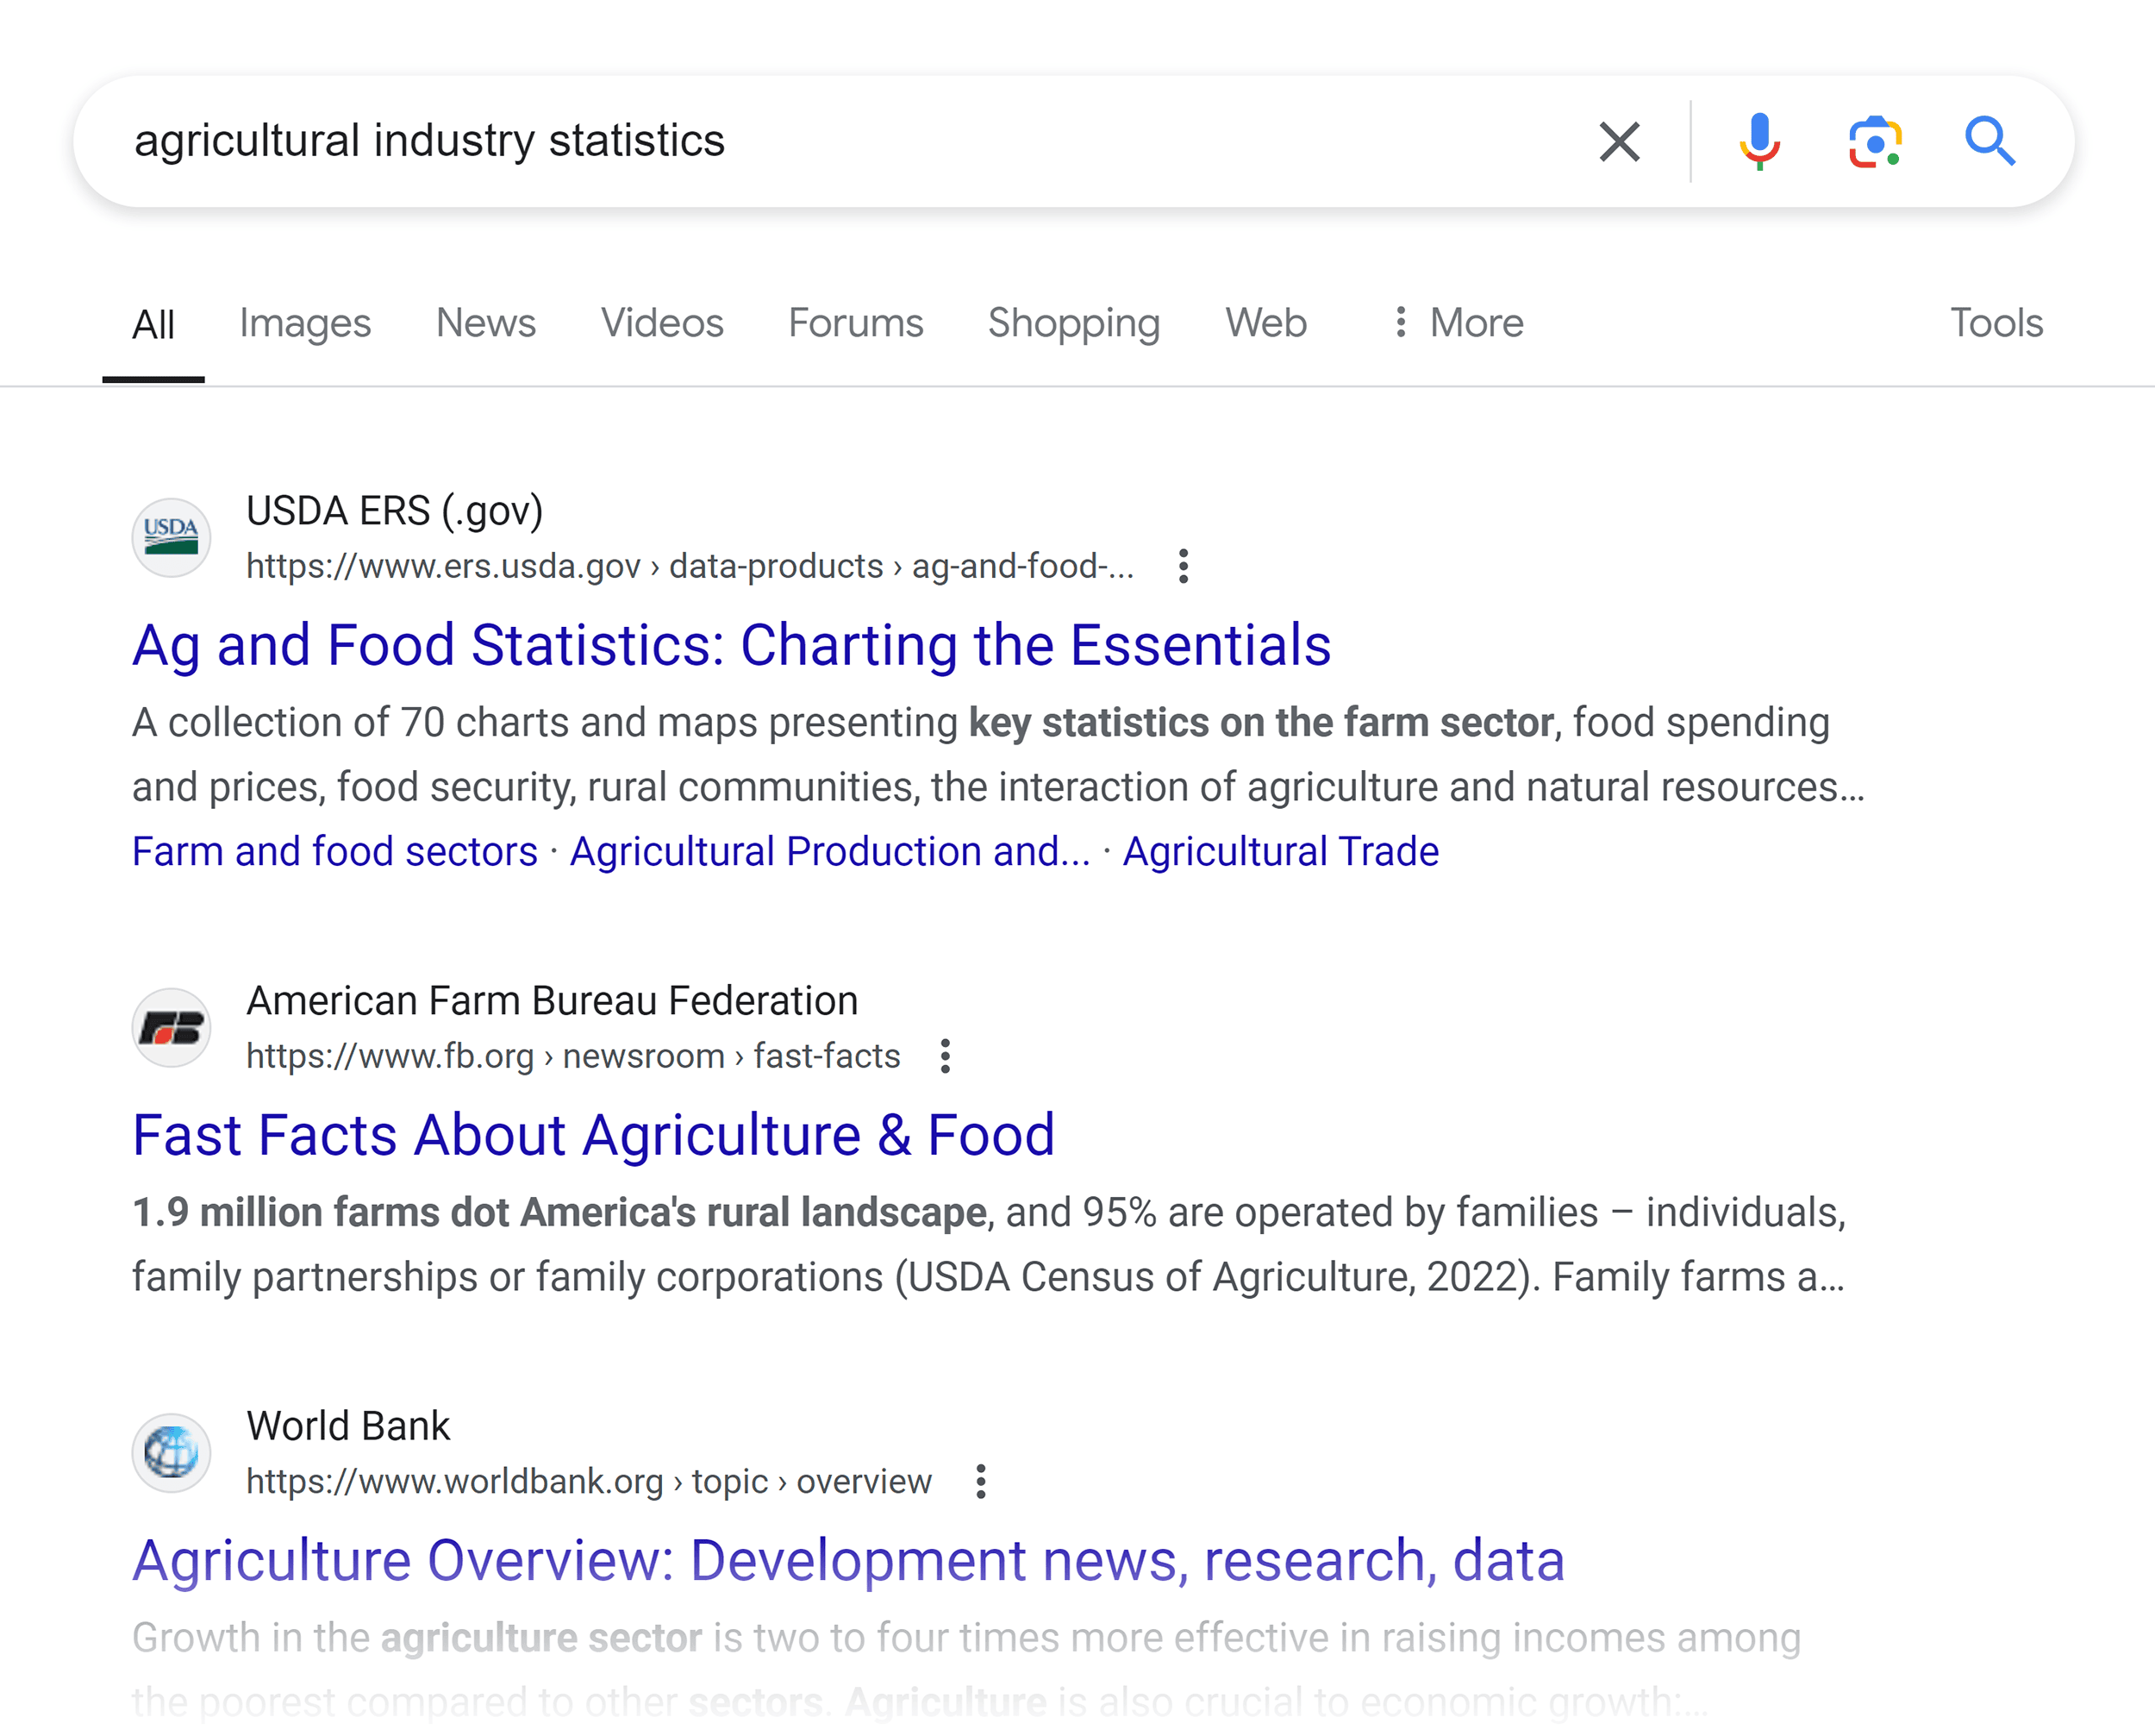Open Ag and Food Statistics result
2155x1736 pixels.
coord(733,645)
